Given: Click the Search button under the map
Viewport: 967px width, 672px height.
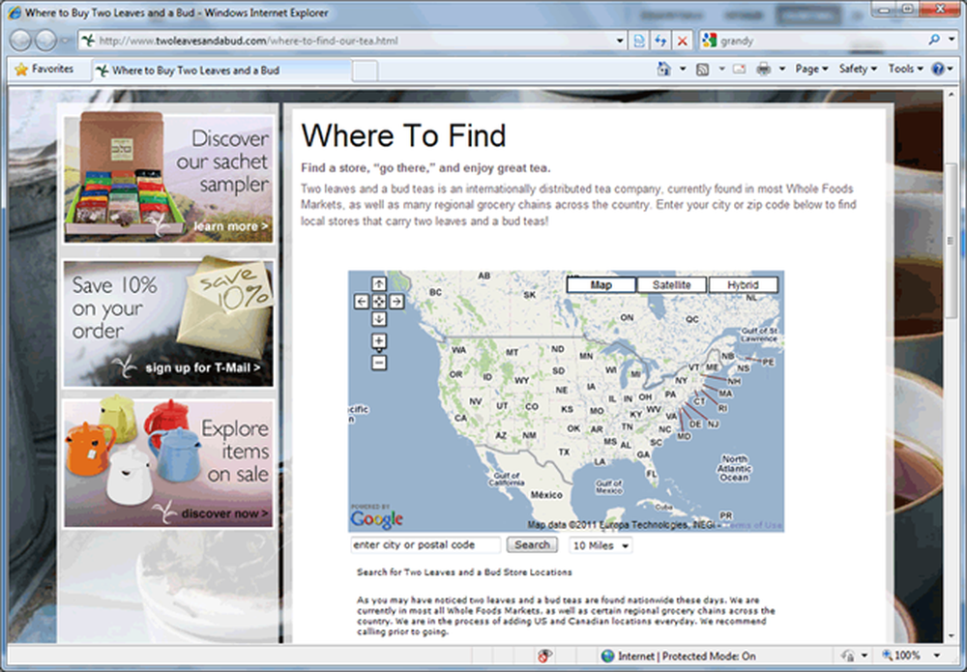Looking at the screenshot, I should (532, 545).
